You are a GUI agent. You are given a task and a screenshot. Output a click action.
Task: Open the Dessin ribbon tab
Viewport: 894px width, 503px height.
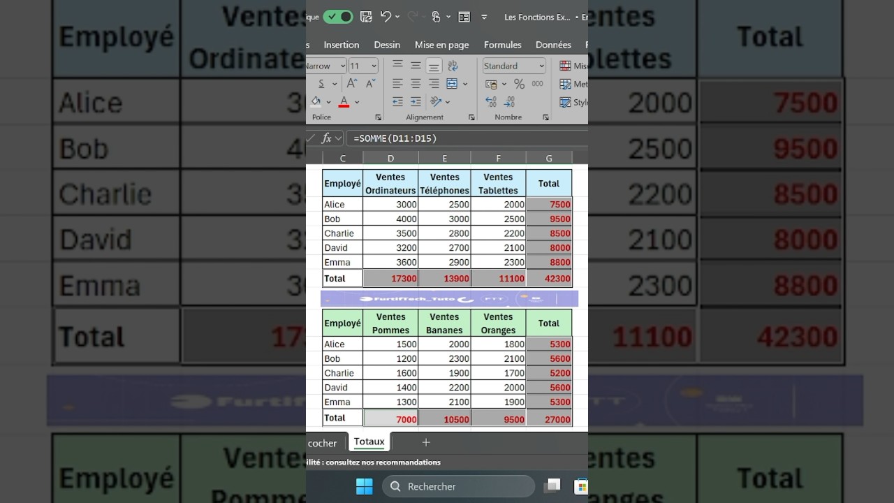coord(387,45)
